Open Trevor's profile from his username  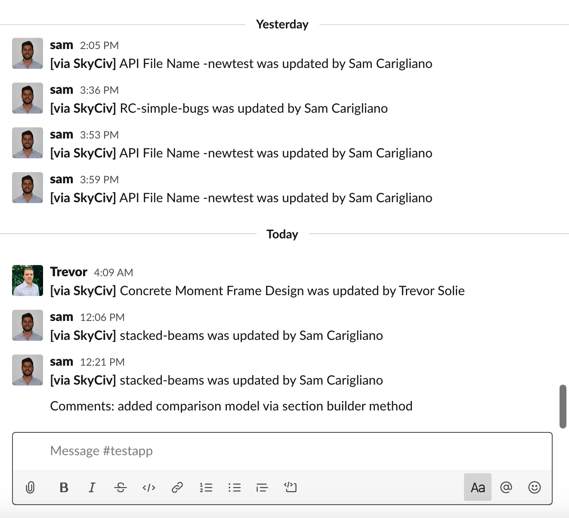click(x=68, y=272)
